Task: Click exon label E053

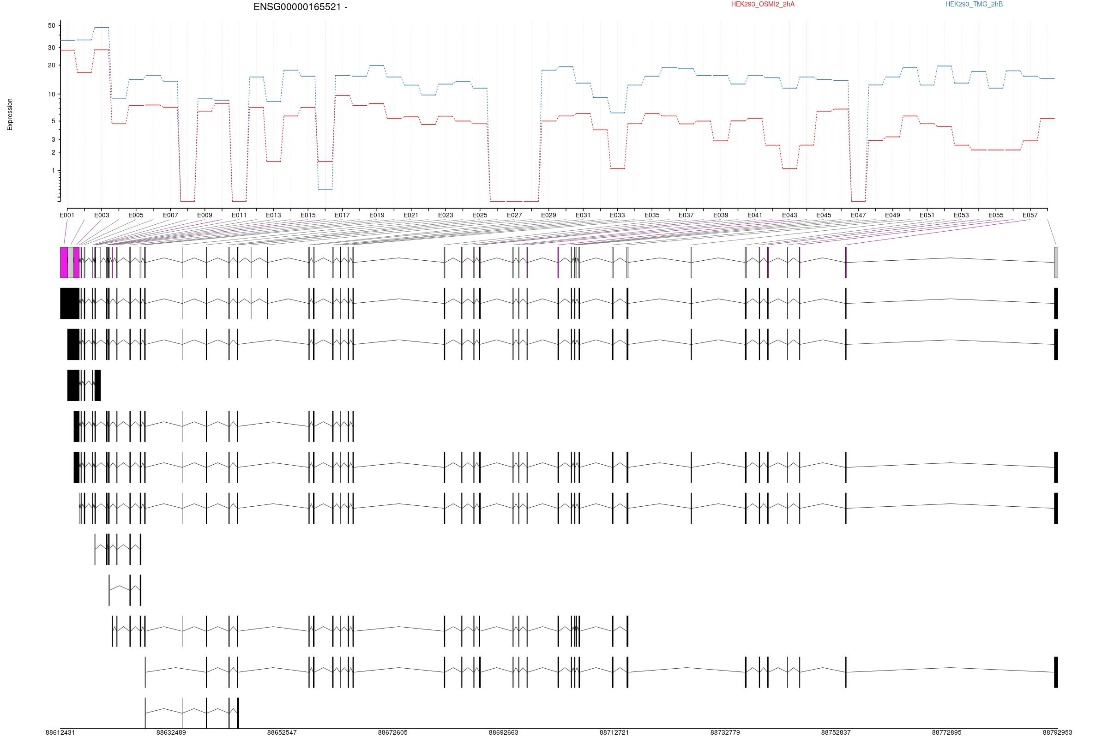Action: point(961,215)
